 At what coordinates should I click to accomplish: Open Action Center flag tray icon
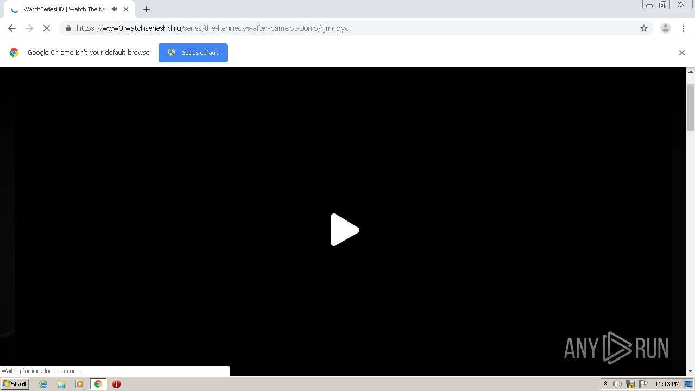click(x=643, y=384)
